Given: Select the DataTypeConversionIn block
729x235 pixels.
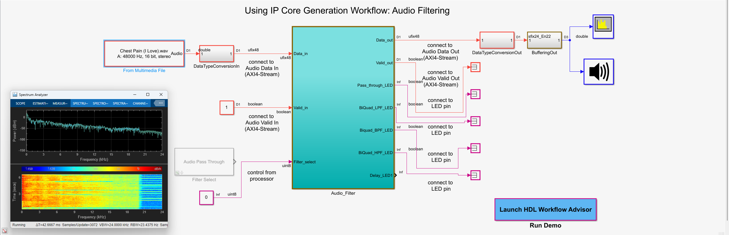Looking at the screenshot, I should click(x=216, y=54).
